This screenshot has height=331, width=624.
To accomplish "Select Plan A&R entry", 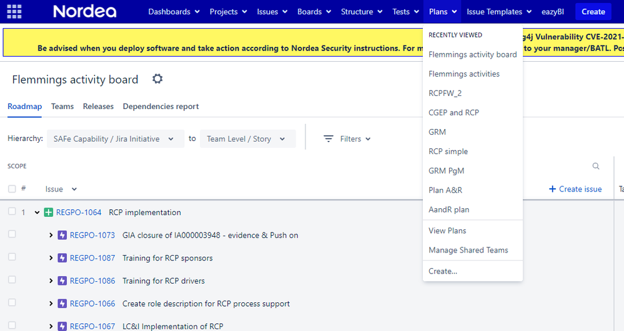I will (x=473, y=190).
